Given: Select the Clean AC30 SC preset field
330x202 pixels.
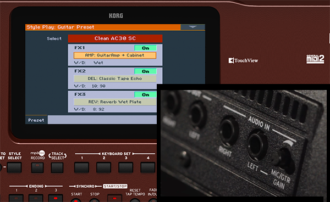Looking at the screenshot, I should (x=115, y=38).
